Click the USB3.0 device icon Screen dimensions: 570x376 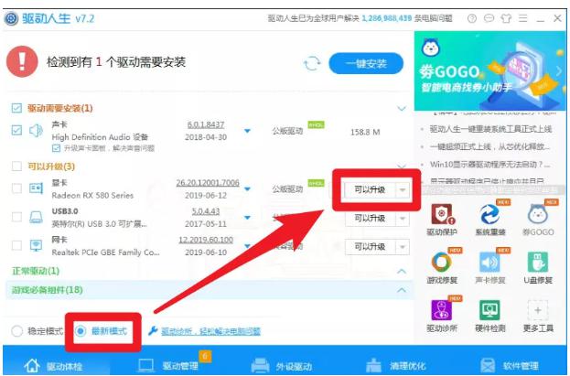[36, 217]
